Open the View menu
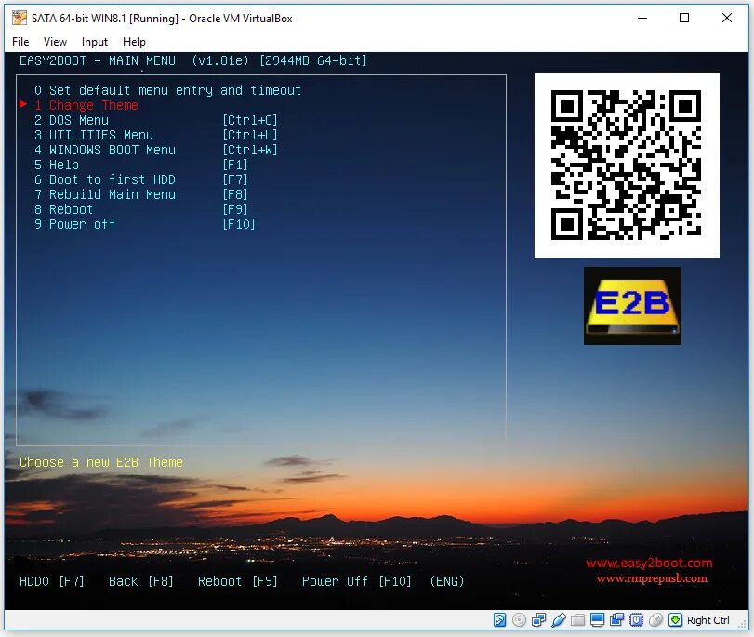The width and height of the screenshot is (754, 637). pyautogui.click(x=55, y=42)
